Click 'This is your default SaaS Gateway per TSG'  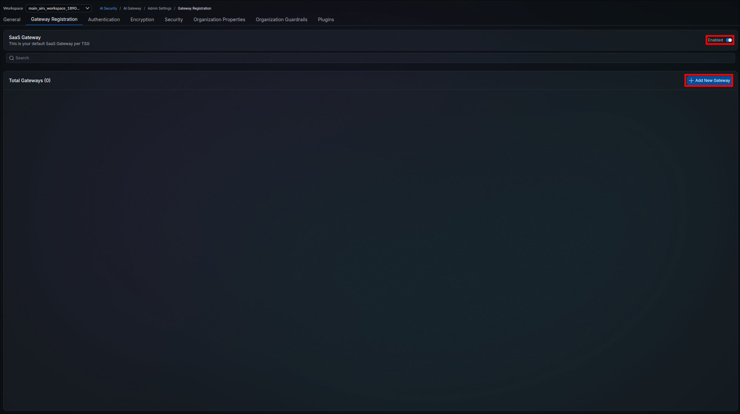coord(49,44)
